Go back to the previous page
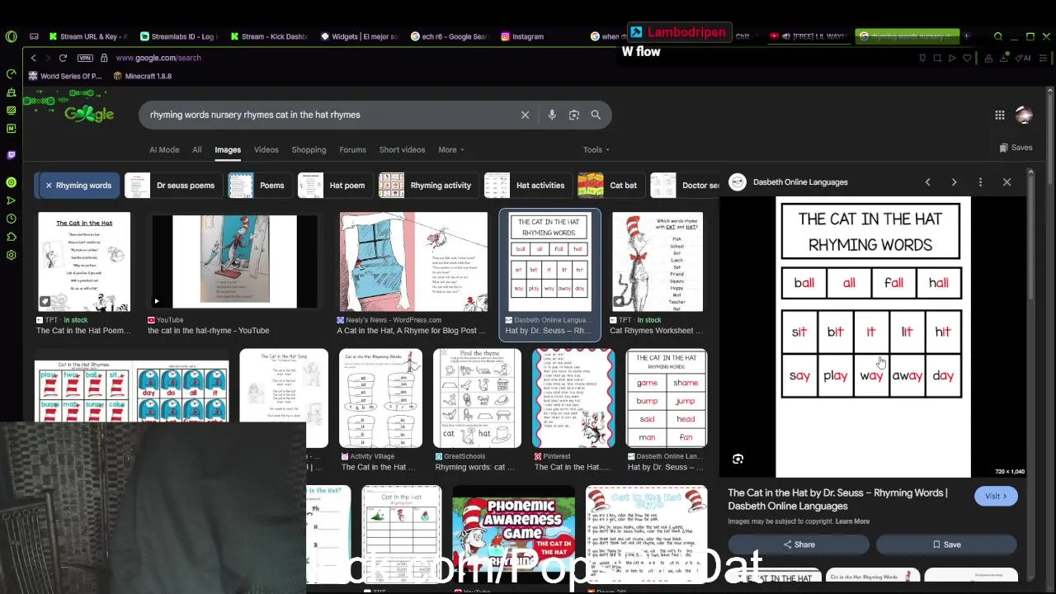This screenshot has width=1056, height=594. (x=33, y=58)
